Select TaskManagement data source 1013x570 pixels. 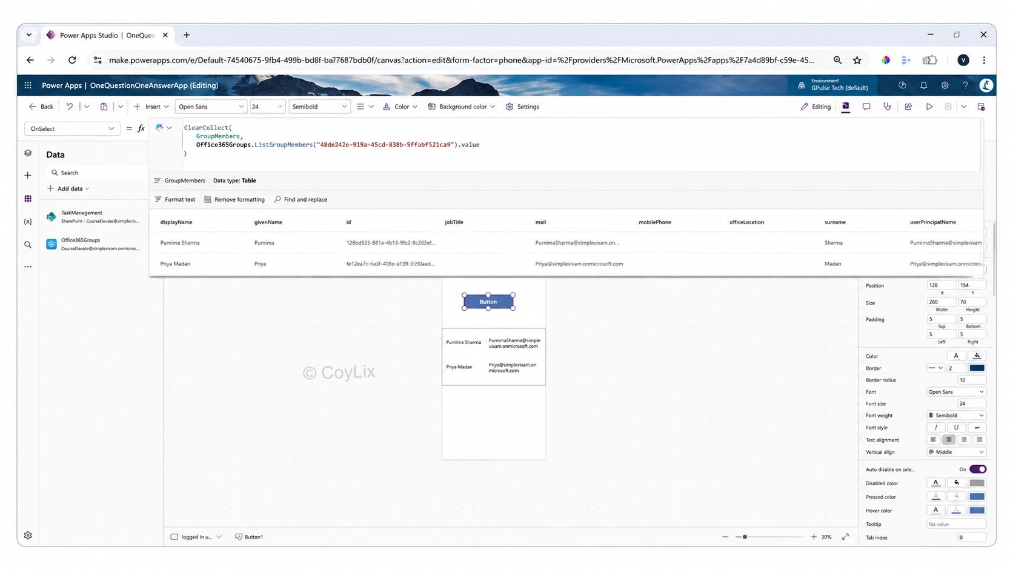(94, 217)
